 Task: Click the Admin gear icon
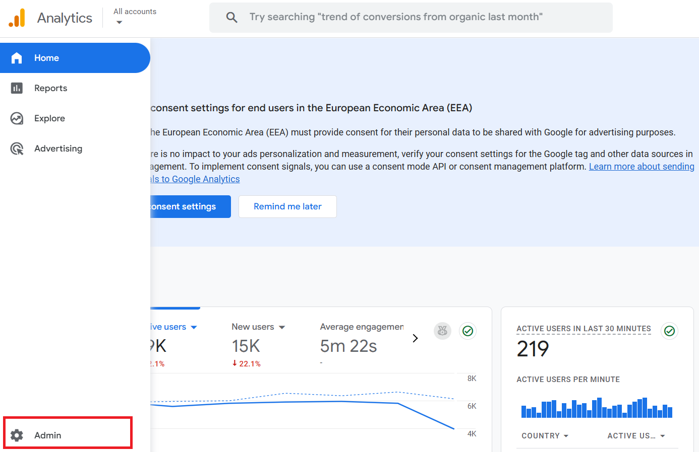click(x=17, y=435)
